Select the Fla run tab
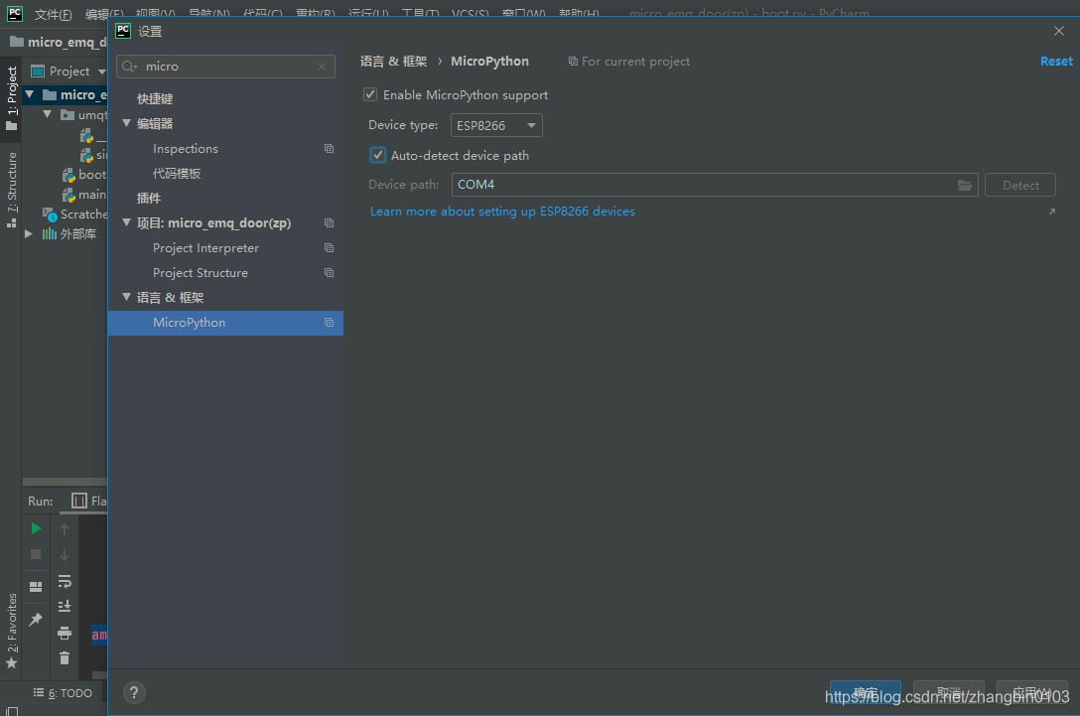The width and height of the screenshot is (1080, 716). pyautogui.click(x=89, y=501)
